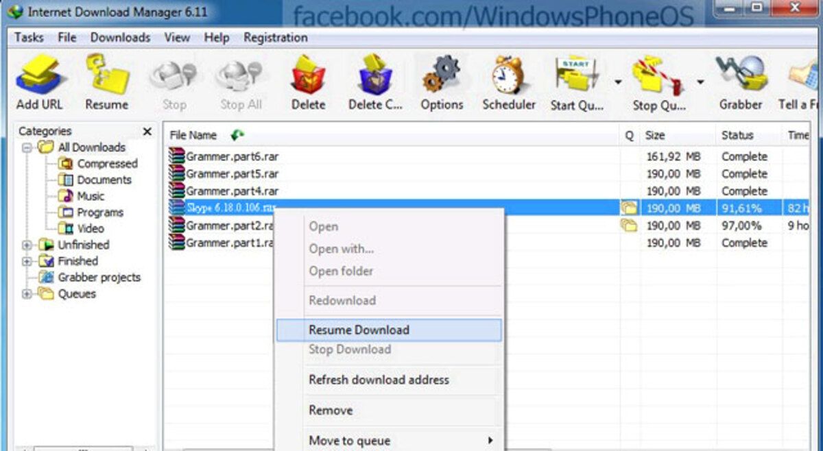Select the Programs category
Image resolution: width=823 pixels, height=451 pixels.
point(100,212)
